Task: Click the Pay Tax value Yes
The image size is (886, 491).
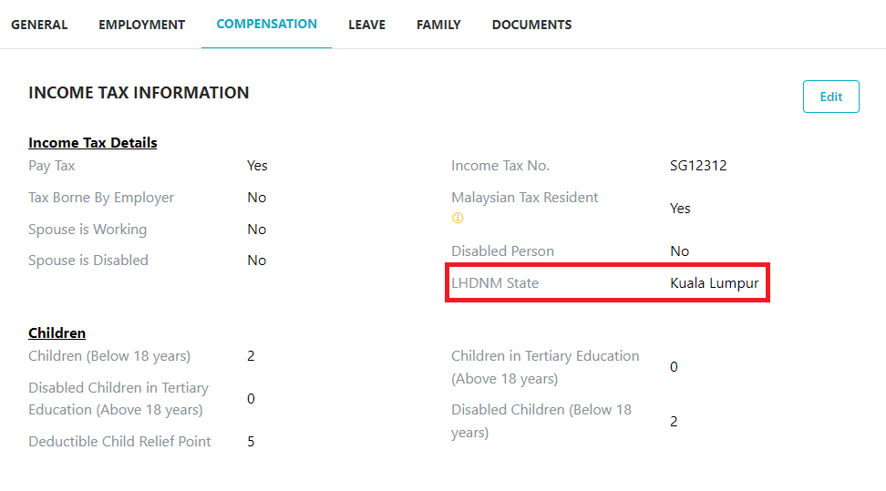Action: 257,166
